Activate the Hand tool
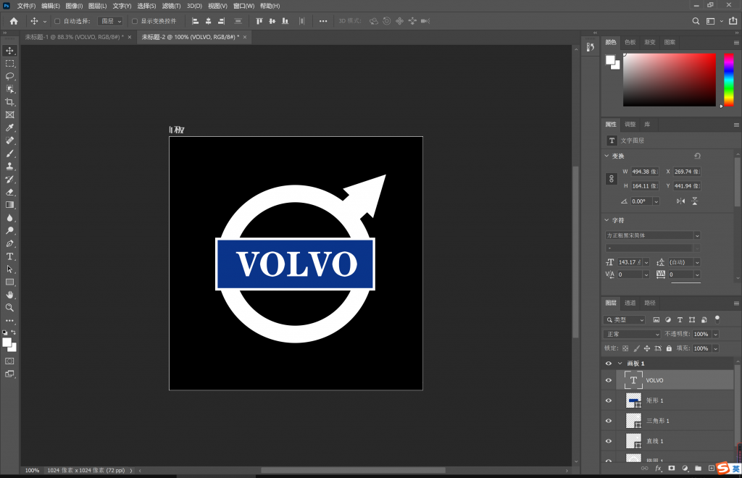The image size is (742, 478). (10, 295)
